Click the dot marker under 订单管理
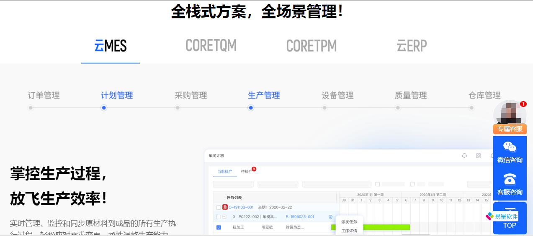Viewport: 533px width, 236px height. (31, 108)
